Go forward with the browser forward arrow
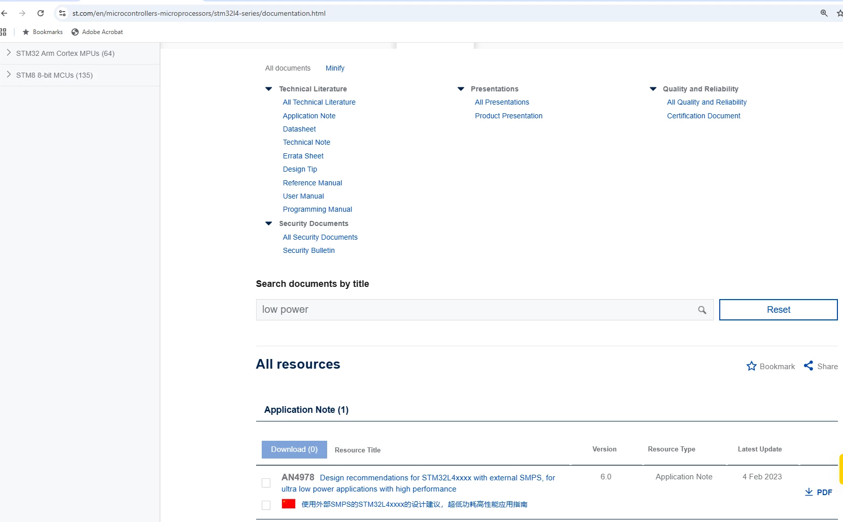Viewport: 843px width, 522px height. (22, 13)
